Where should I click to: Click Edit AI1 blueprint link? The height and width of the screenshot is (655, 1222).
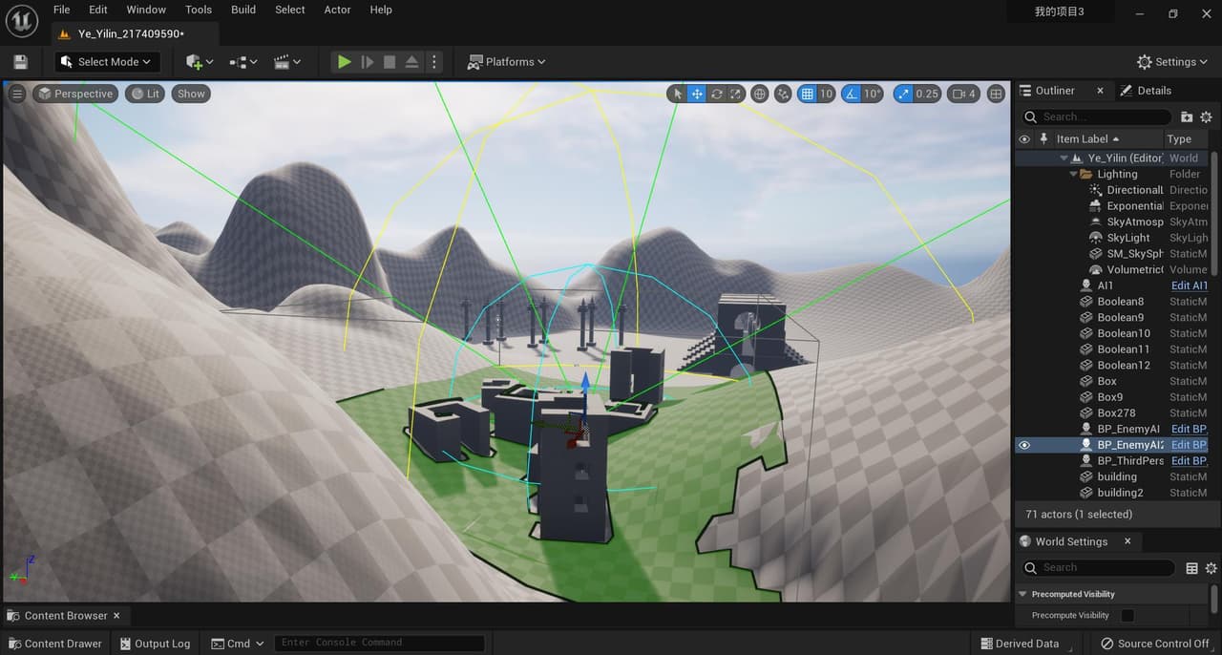click(1190, 285)
